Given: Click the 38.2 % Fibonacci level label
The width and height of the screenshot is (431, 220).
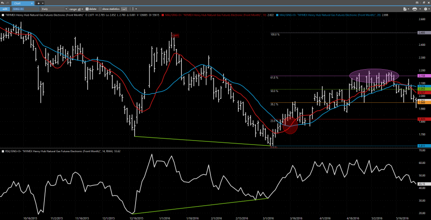Looking at the screenshot, I should [274, 104].
